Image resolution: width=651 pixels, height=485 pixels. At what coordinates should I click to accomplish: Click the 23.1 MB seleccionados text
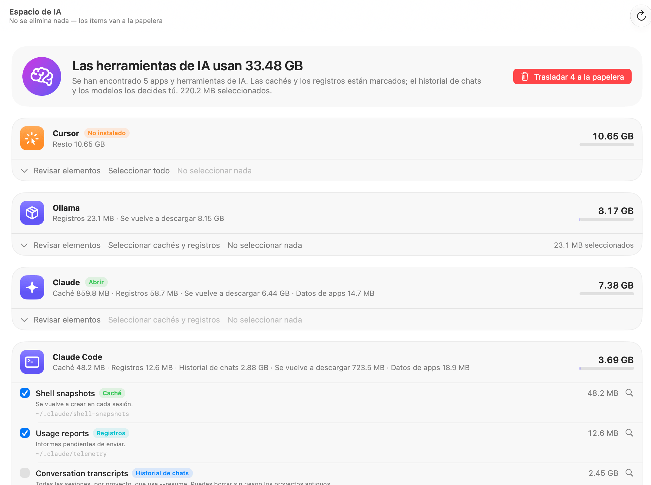(x=594, y=245)
